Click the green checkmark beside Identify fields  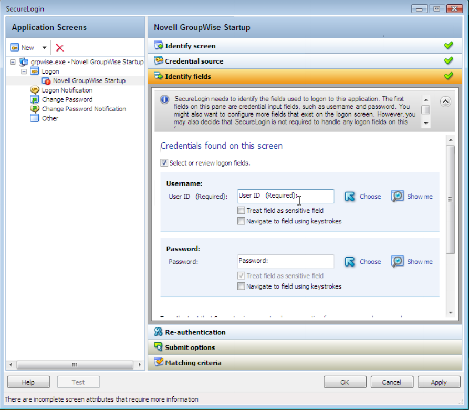pos(449,76)
